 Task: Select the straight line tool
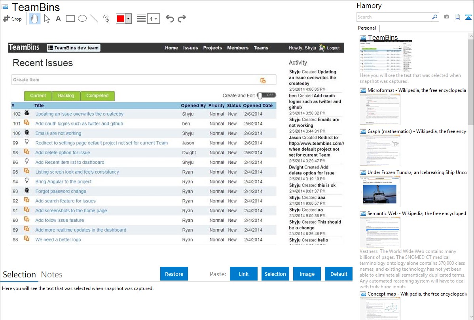(94, 19)
